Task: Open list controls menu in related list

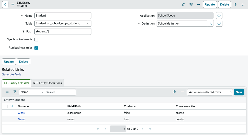Action: [7, 92]
